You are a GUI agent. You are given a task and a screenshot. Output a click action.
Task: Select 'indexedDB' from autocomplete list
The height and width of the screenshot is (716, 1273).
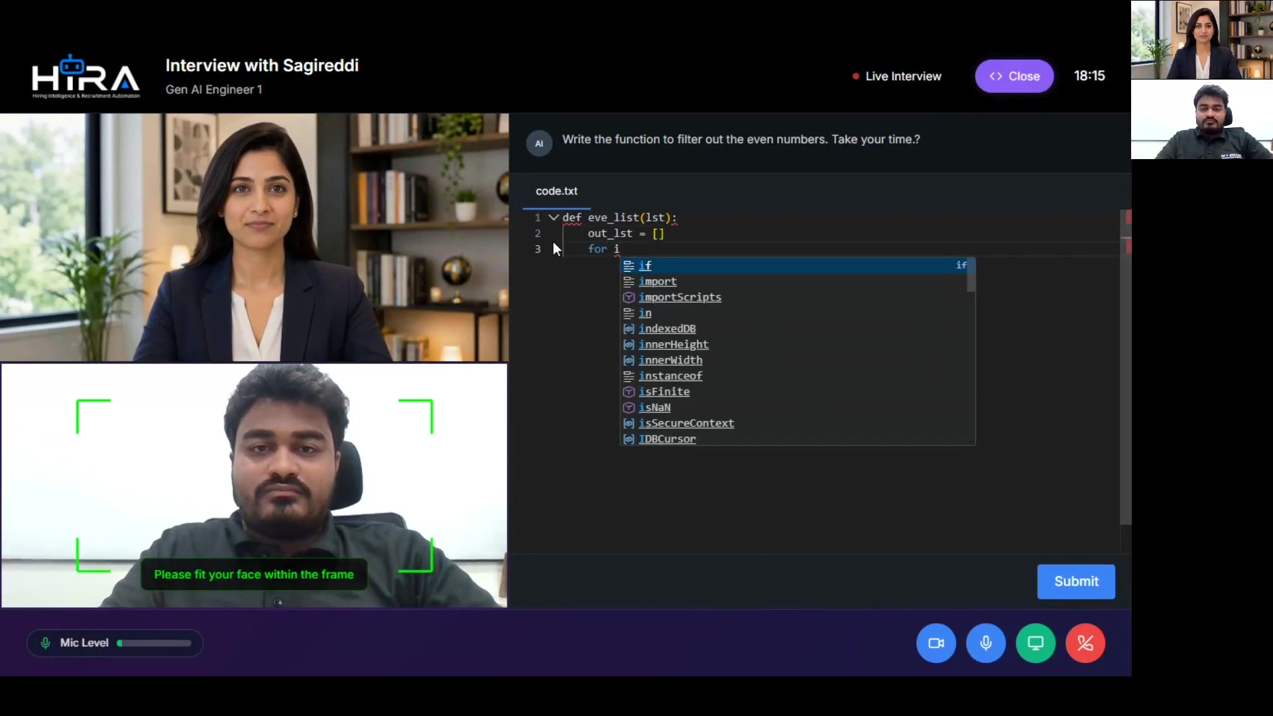click(793, 329)
